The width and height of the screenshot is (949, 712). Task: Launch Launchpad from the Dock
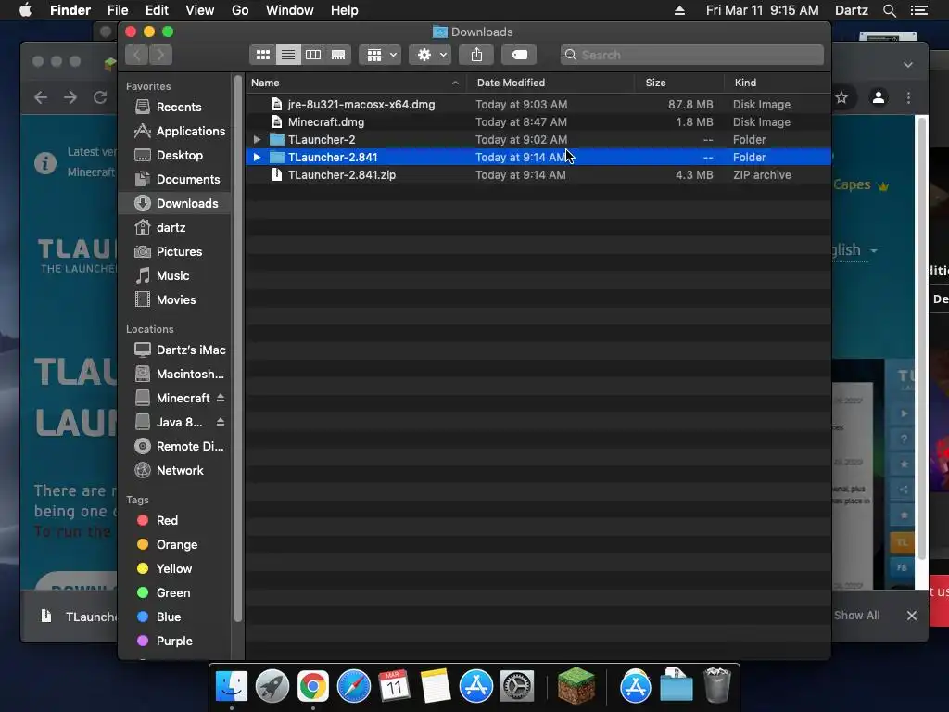pyautogui.click(x=272, y=686)
